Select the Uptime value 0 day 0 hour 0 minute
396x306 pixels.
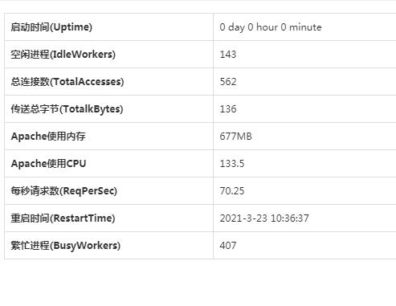pyautogui.click(x=271, y=27)
